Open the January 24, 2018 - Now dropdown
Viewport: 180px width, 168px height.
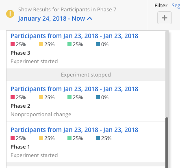pos(55,19)
